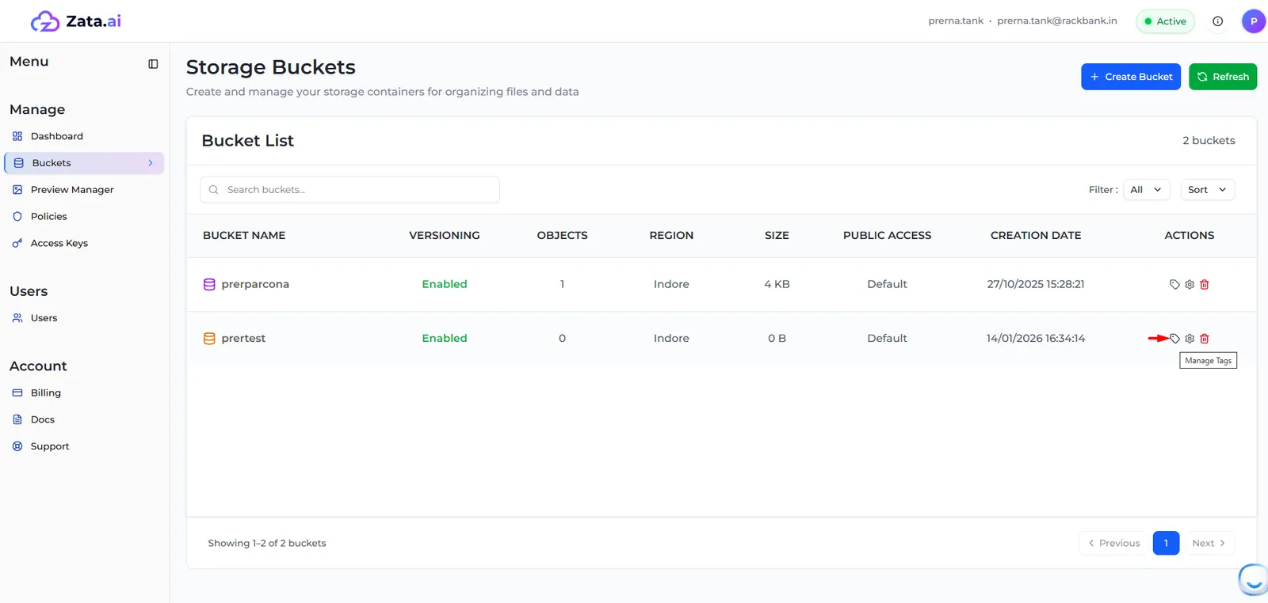Click the Zata.ai cloud logo
This screenshot has height=603, width=1268.
tap(44, 21)
